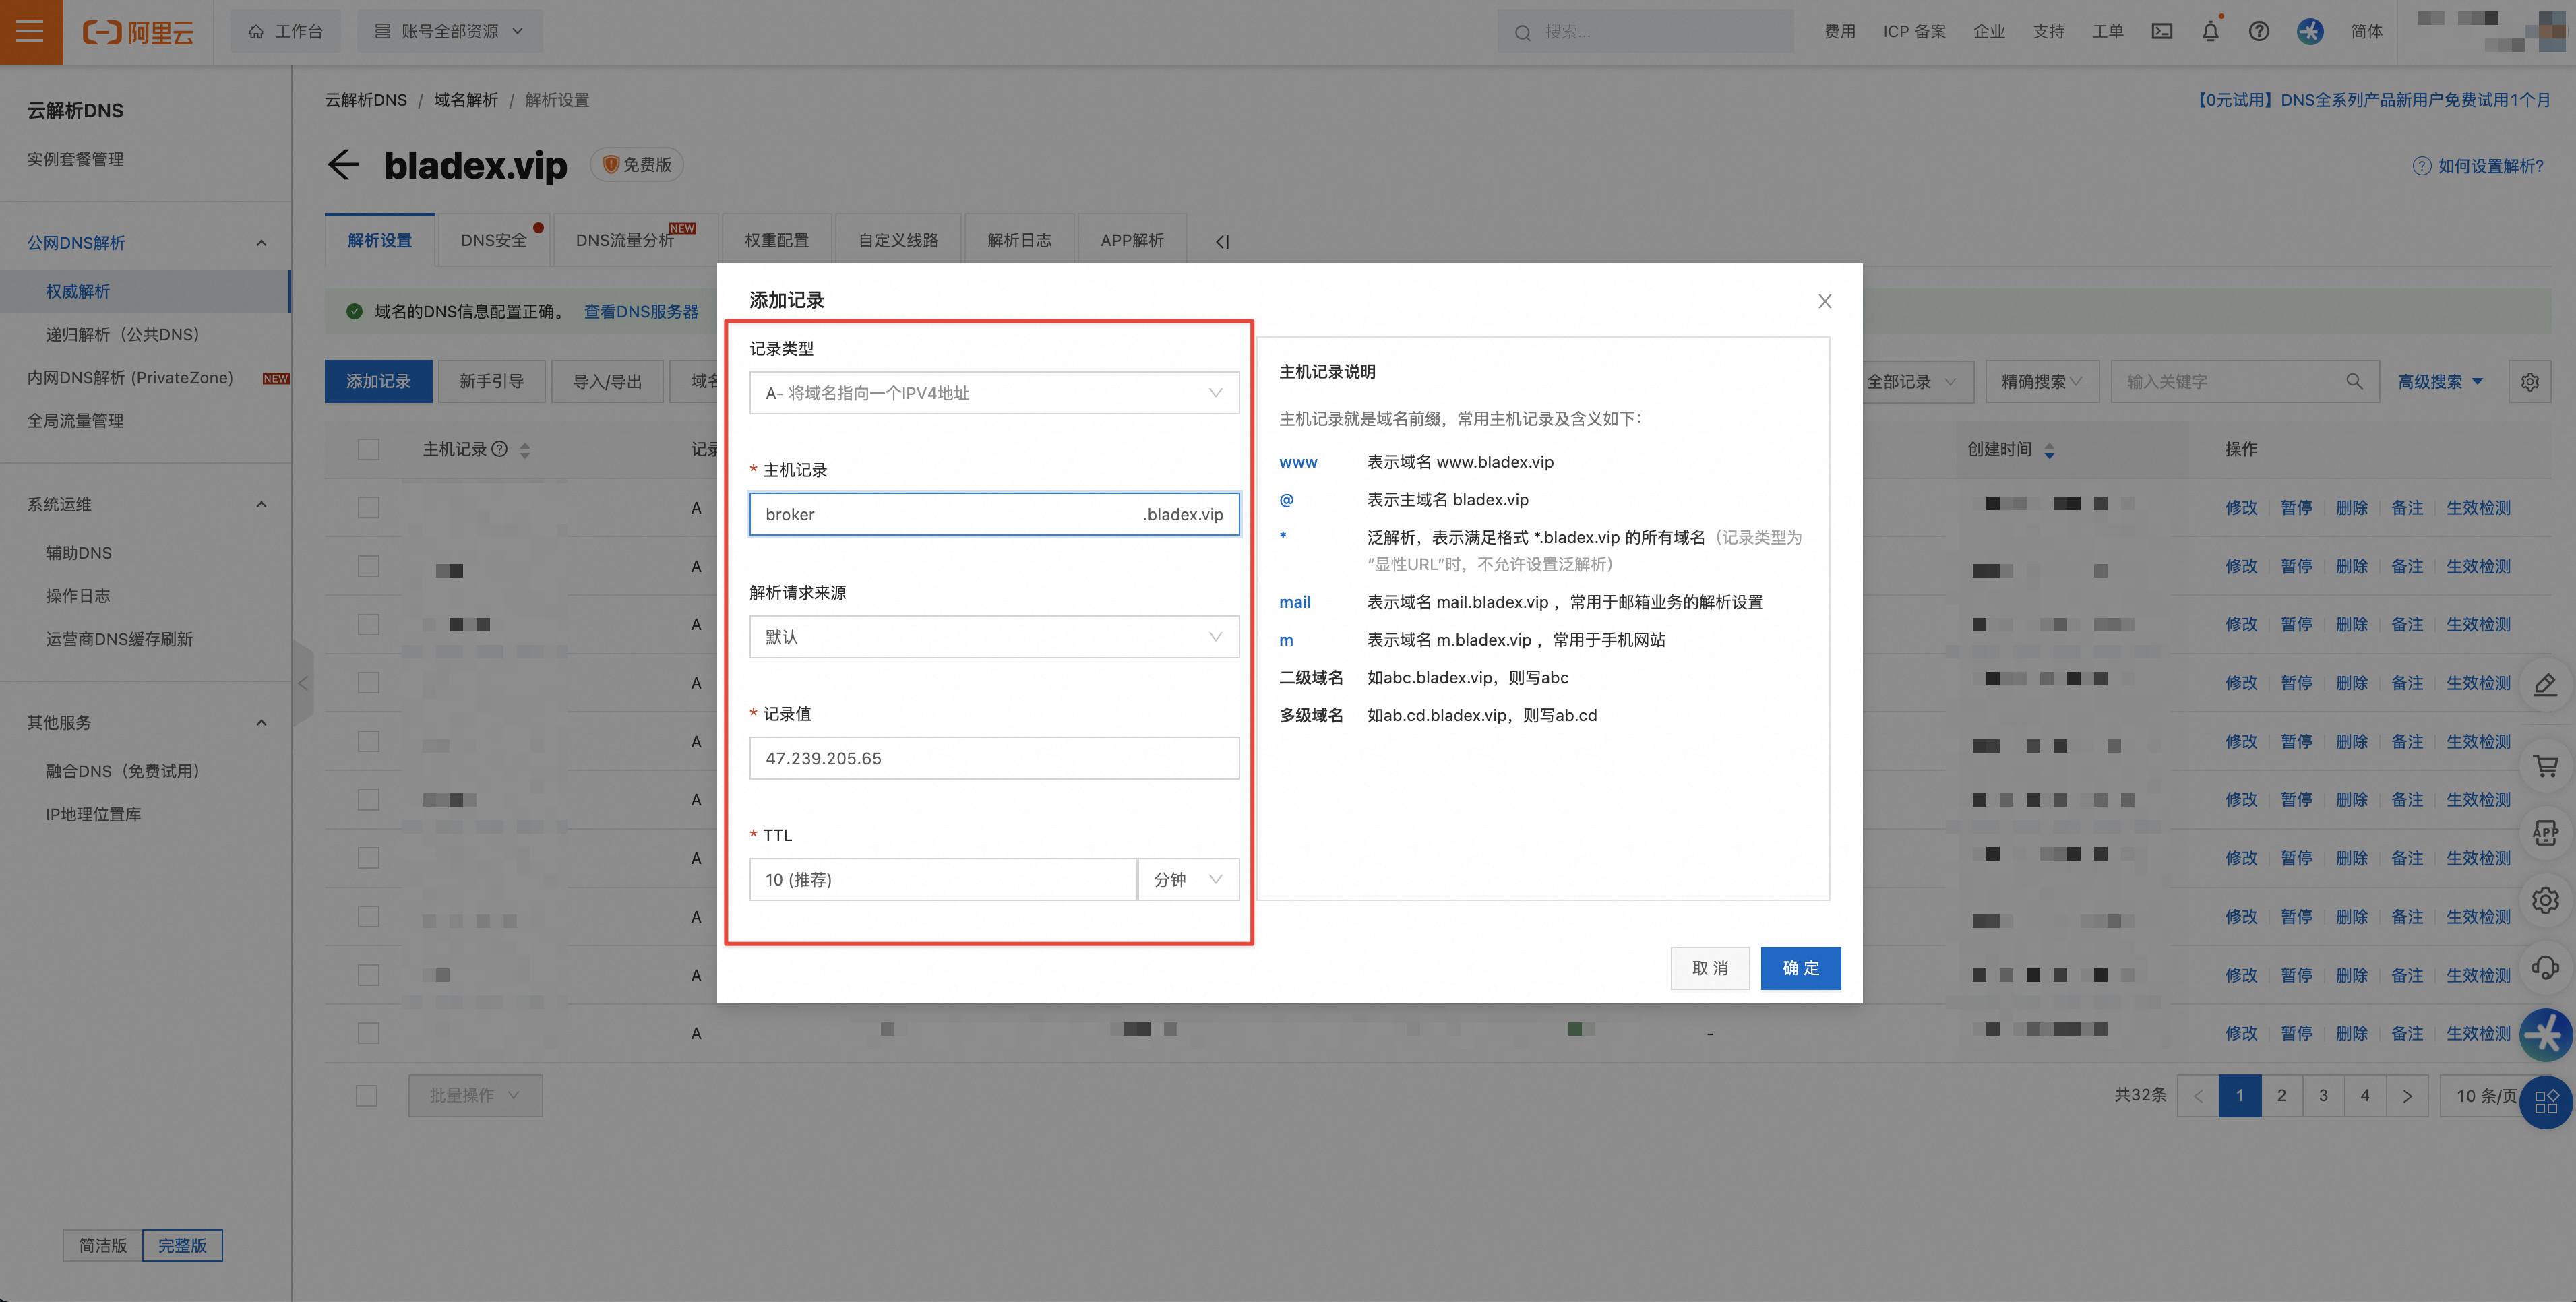Switch to the 自定义线路 tab
Screen dimensions: 2576x1302
pyautogui.click(x=898, y=241)
